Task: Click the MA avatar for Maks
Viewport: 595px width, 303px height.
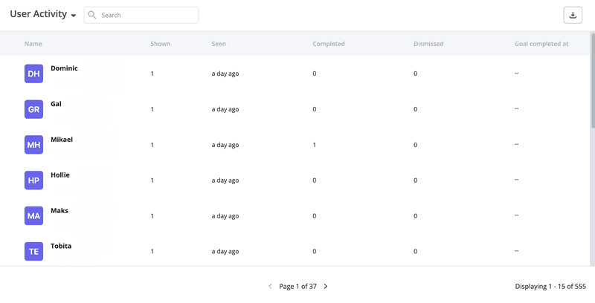Action: 33,216
